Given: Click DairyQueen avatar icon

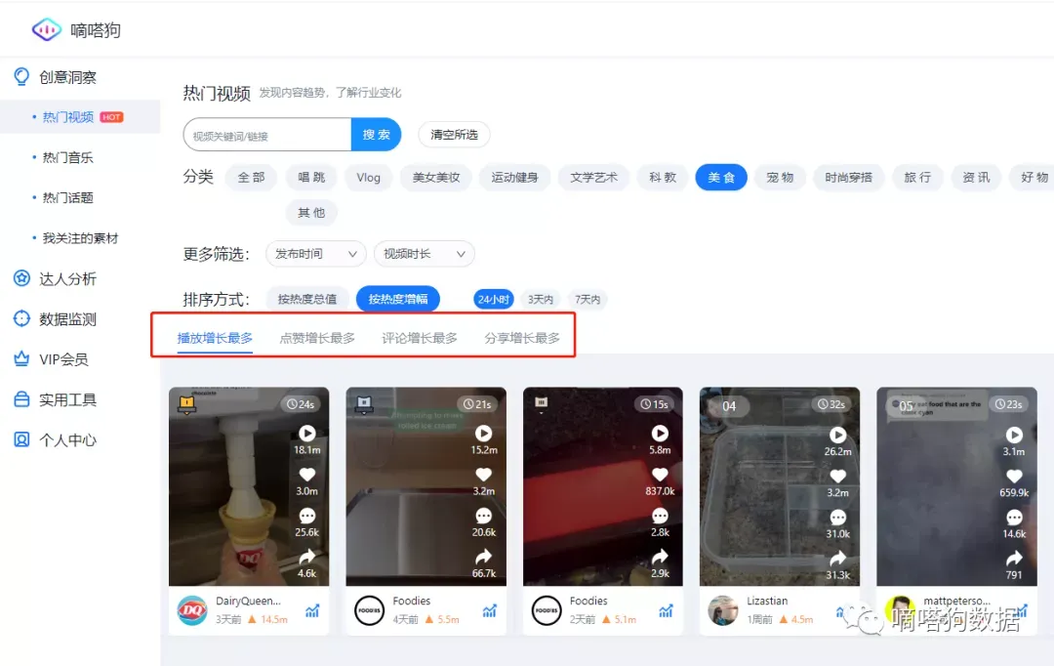Looking at the screenshot, I should (192, 611).
